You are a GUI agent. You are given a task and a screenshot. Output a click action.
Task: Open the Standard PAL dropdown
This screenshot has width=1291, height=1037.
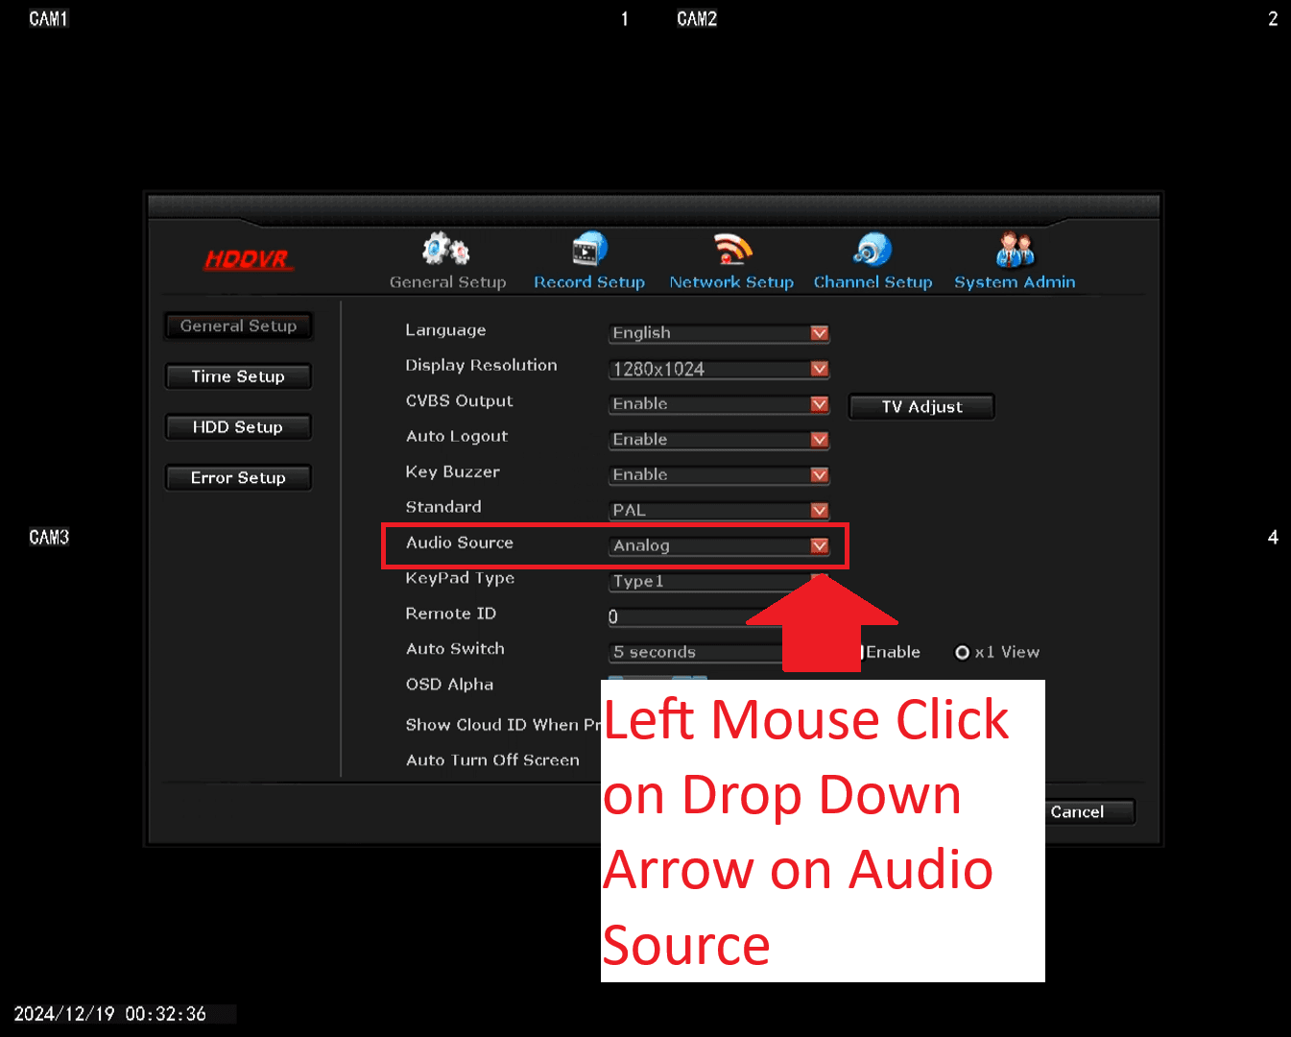[x=719, y=510]
